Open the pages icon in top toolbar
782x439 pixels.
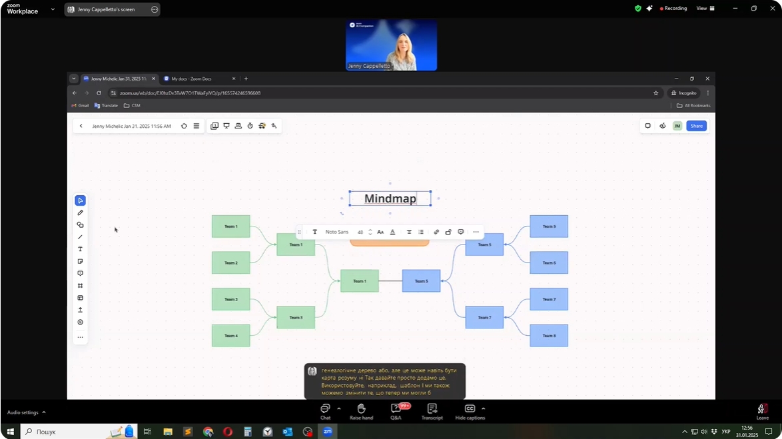pos(214,126)
